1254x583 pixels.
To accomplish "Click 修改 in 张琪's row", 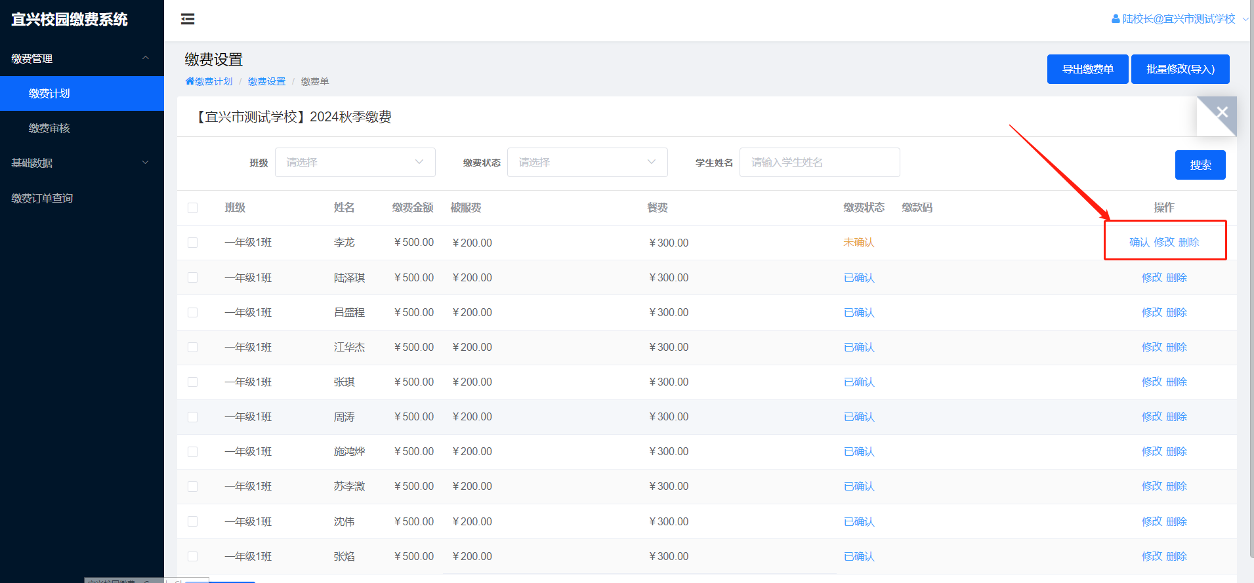I will click(1152, 382).
